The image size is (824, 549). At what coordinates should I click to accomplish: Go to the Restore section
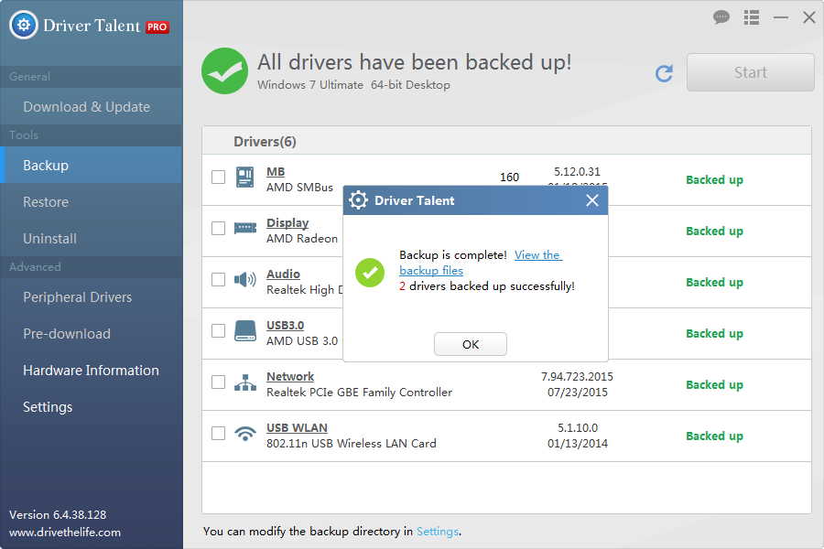click(92, 201)
